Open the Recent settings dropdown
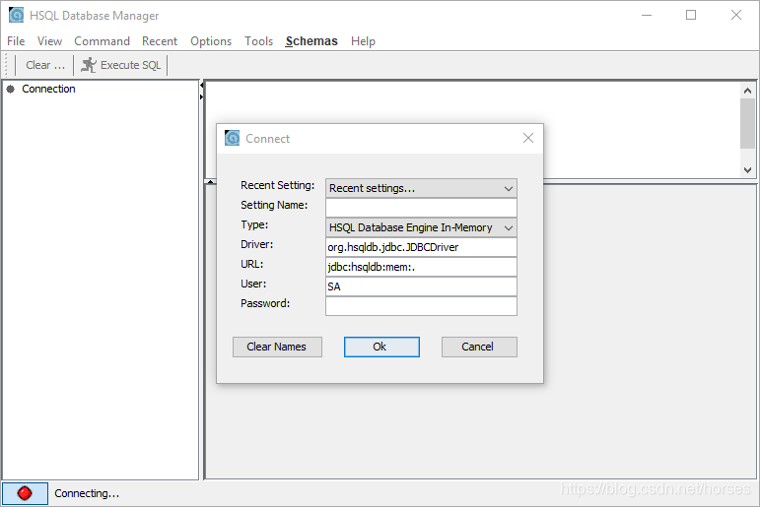760x507 pixels. coord(421,188)
